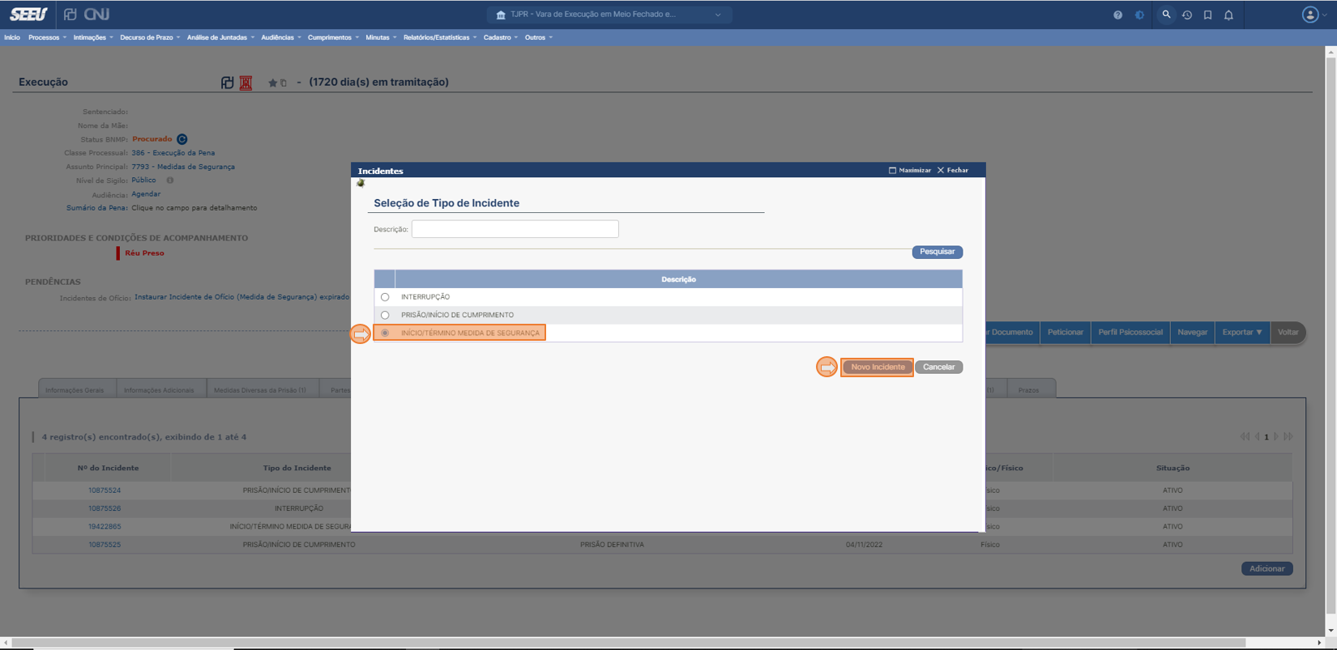Click the bug icon in Incidentes dialog
Viewport: 1337px width, 650px height.
click(361, 183)
